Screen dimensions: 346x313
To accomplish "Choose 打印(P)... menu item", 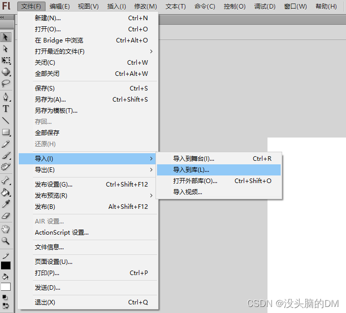I will pos(88,273).
